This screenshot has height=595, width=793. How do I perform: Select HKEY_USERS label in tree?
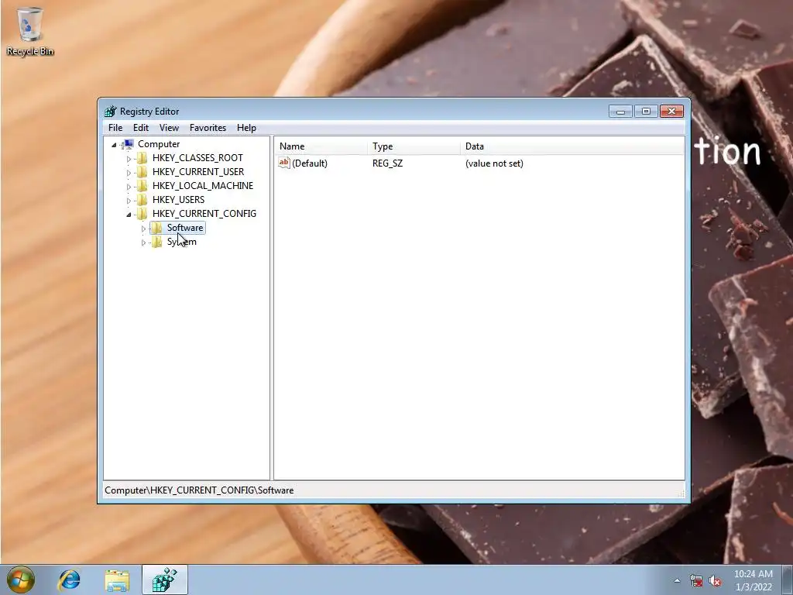pyautogui.click(x=179, y=200)
